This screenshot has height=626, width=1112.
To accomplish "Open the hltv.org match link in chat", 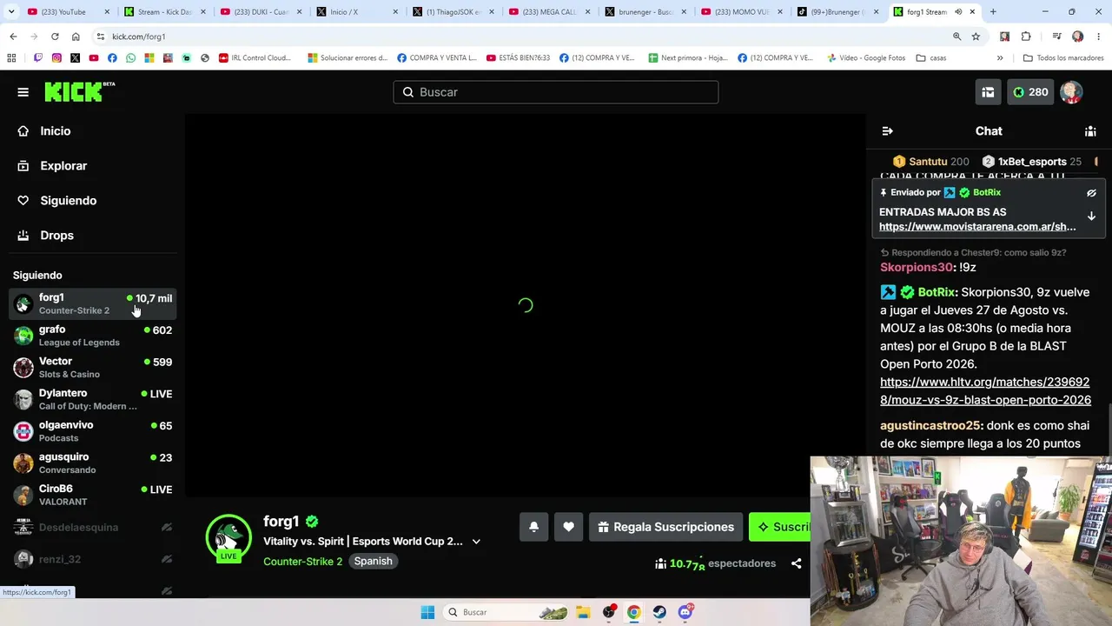I will [x=985, y=391].
